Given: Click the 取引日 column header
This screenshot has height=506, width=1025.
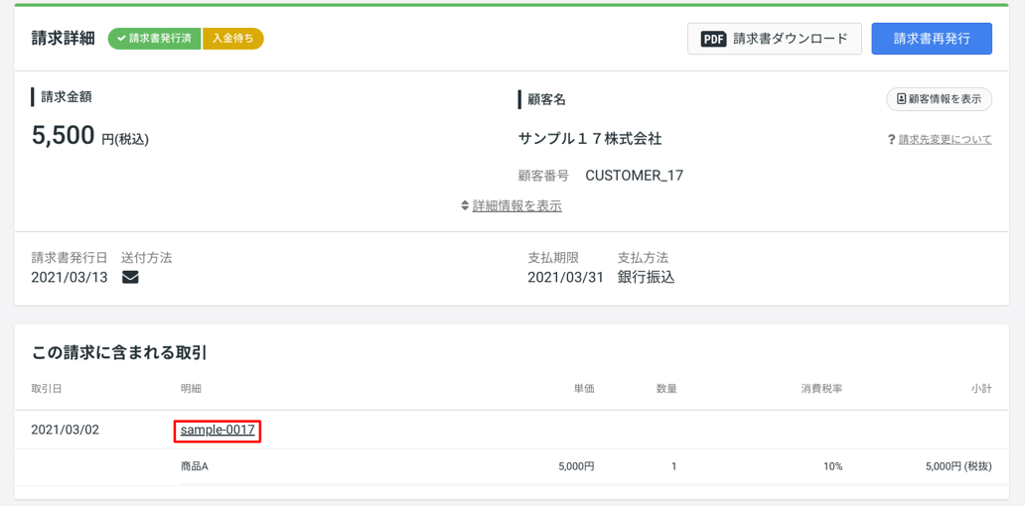Looking at the screenshot, I should point(46,389).
